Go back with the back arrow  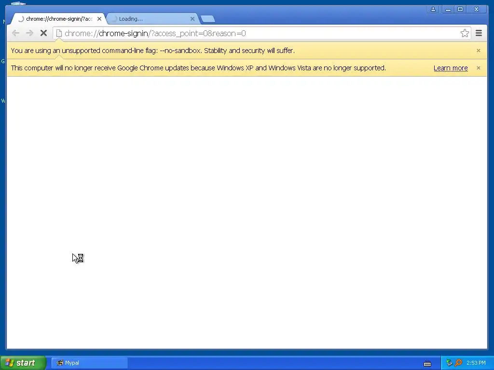coord(15,33)
